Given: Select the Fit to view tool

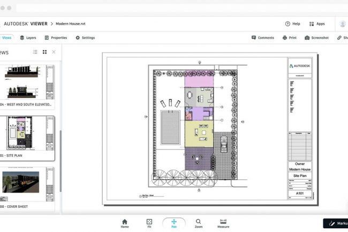Looking at the screenshot, I should pyautogui.click(x=149, y=223).
